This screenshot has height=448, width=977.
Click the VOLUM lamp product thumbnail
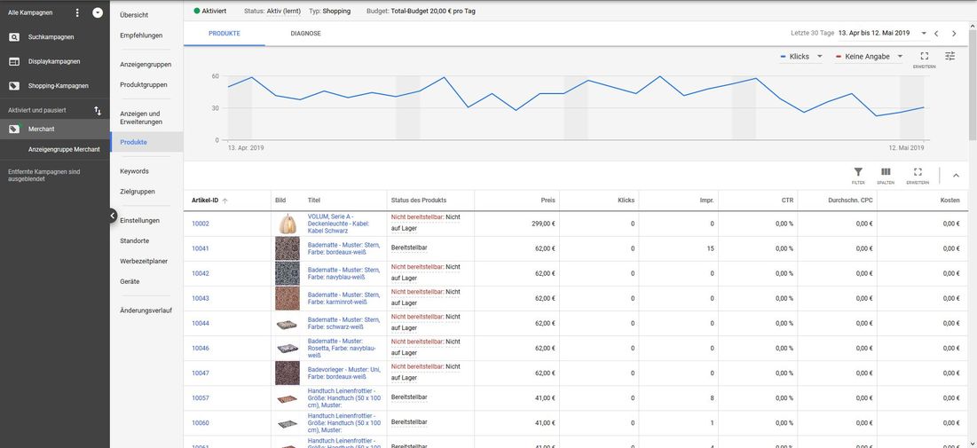pos(288,224)
